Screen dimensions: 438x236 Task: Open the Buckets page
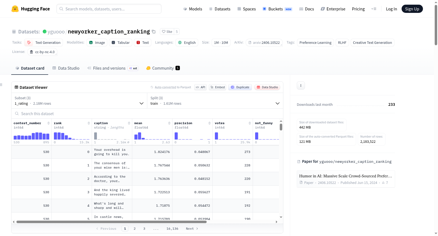coord(277,9)
